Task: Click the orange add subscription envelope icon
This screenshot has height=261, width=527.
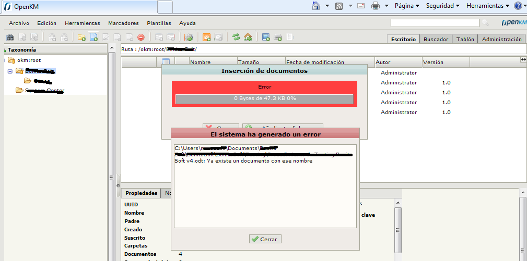Action: [207, 37]
